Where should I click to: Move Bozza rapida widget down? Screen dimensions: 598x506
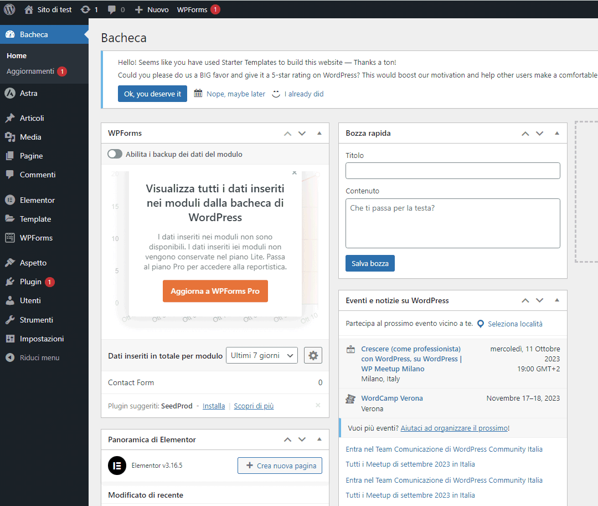(539, 134)
